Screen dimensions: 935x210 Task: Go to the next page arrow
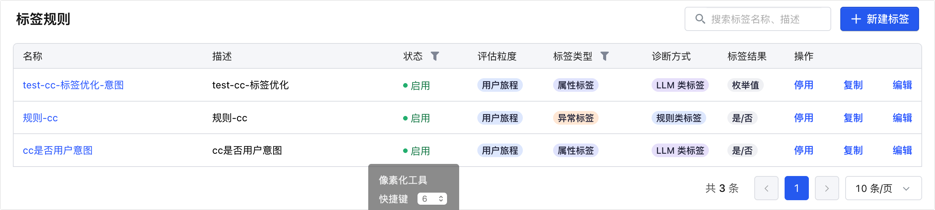click(827, 188)
